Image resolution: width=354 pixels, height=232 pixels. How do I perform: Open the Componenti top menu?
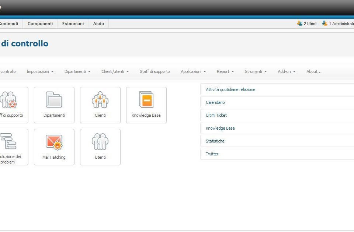coord(40,24)
